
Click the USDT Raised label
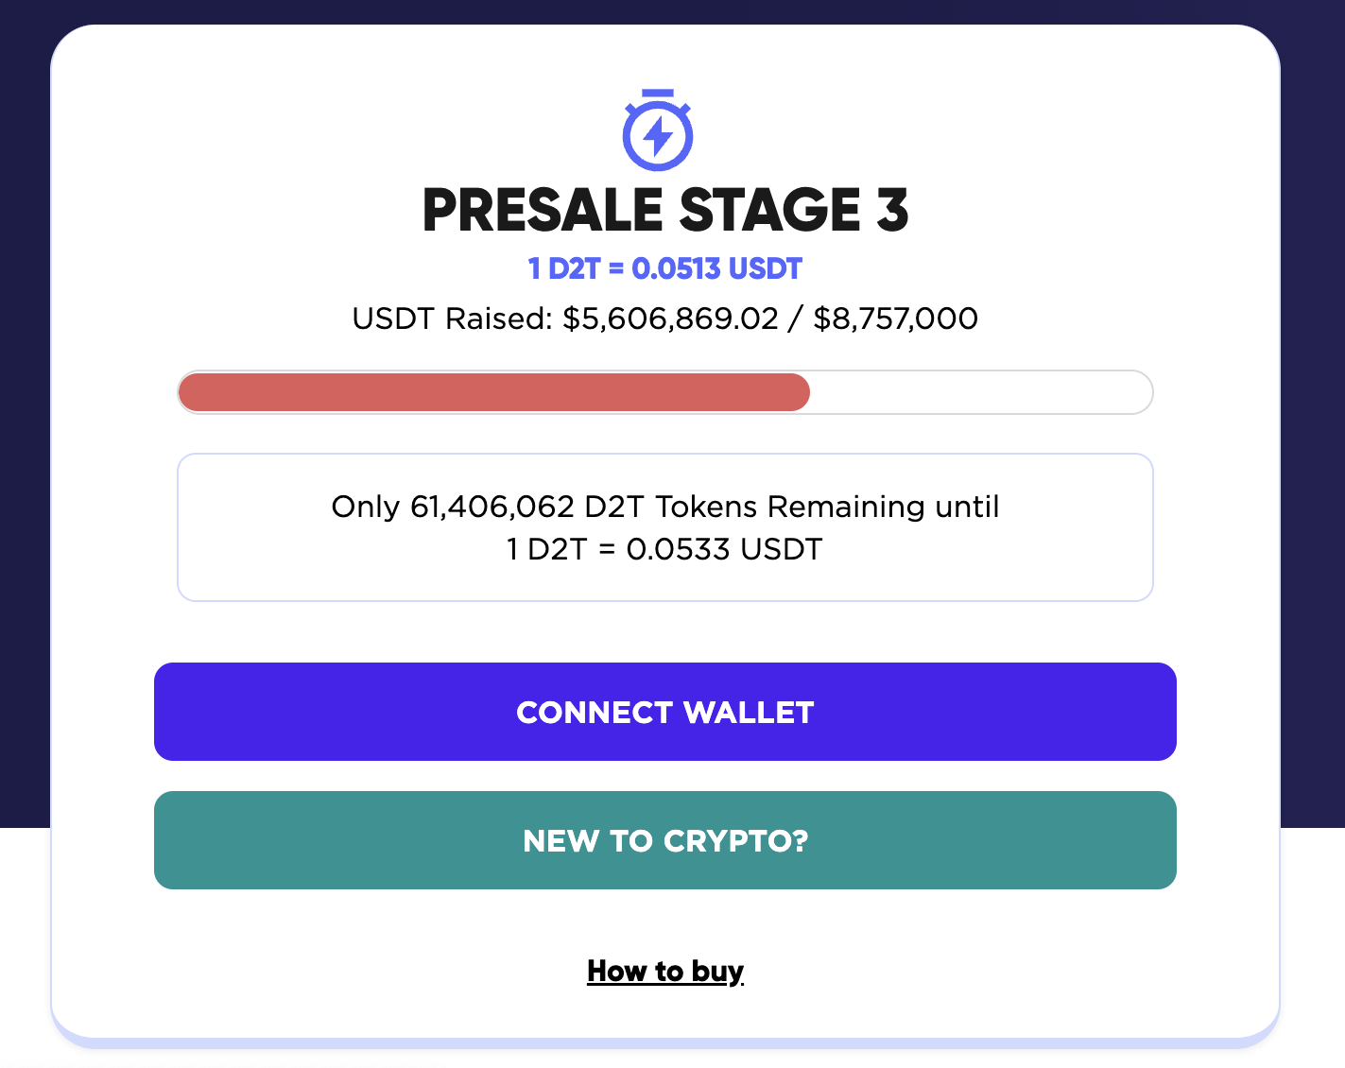pos(452,319)
